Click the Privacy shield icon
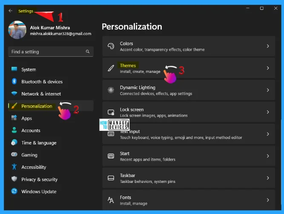 tap(14, 179)
